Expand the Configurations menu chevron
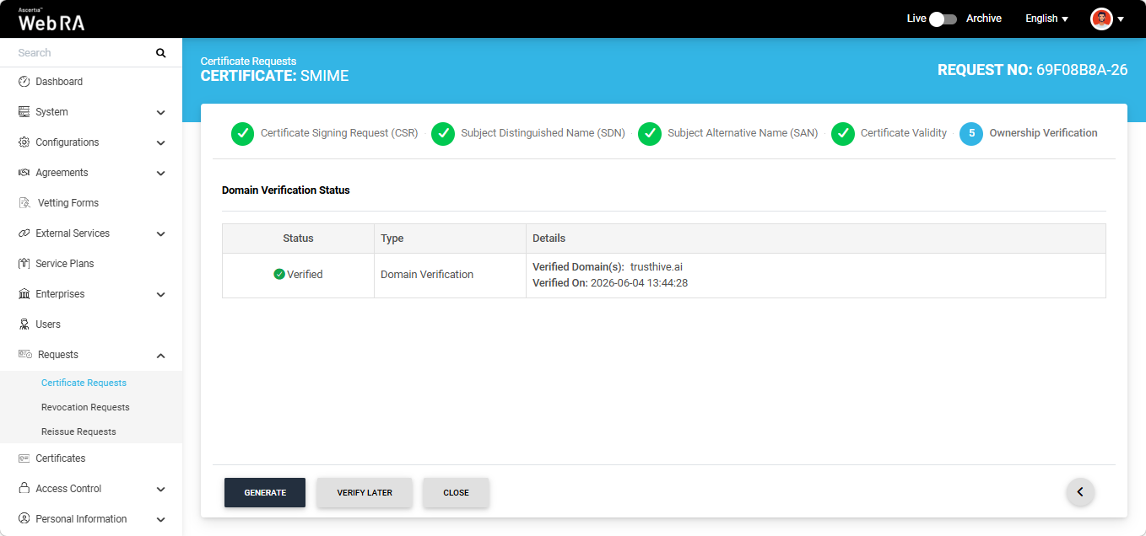 (x=160, y=142)
